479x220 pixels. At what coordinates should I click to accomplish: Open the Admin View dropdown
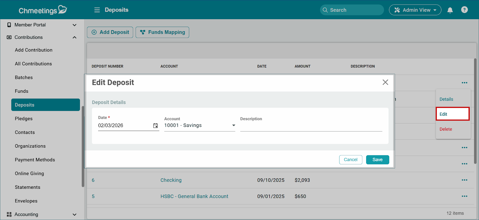pos(415,10)
